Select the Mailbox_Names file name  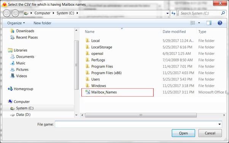point(104,92)
